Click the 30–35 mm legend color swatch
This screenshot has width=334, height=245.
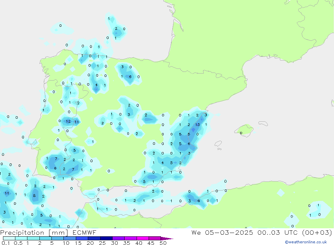coord(119,238)
